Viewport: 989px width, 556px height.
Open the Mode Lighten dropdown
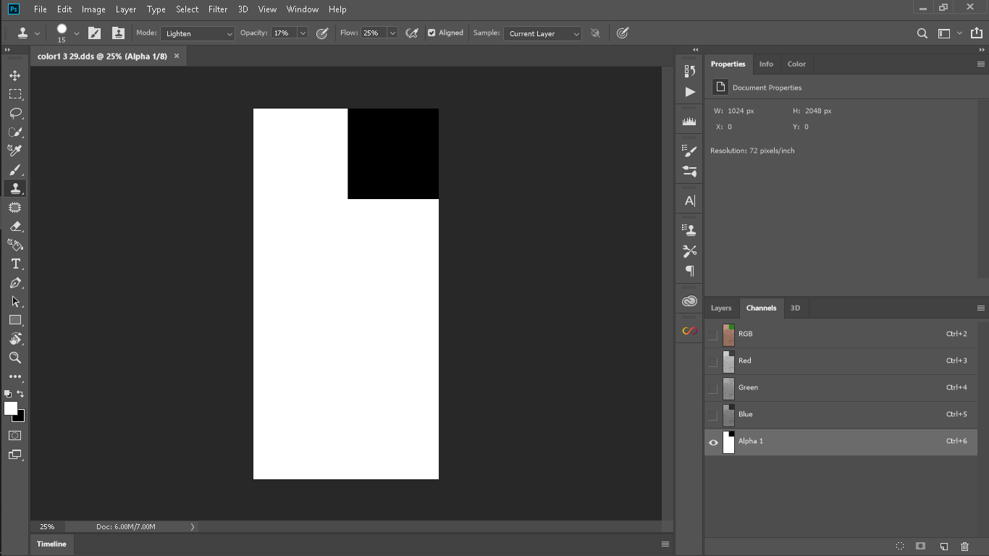click(x=198, y=33)
